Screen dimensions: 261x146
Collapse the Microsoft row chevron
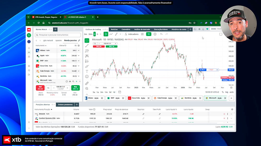[x=80, y=81]
